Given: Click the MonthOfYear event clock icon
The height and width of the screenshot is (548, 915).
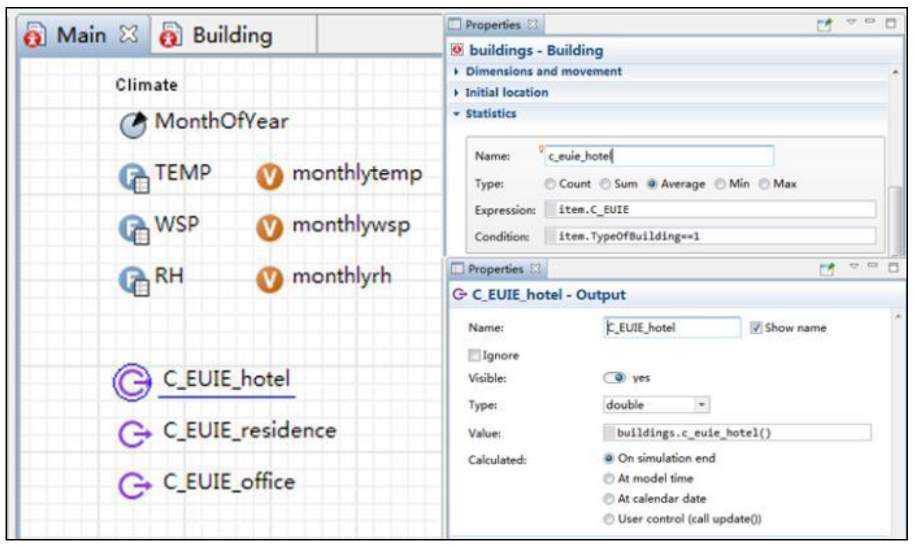Looking at the screenshot, I should coord(133,124).
